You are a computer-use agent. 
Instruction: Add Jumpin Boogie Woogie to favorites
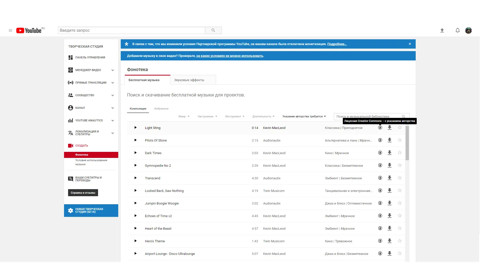(400, 203)
